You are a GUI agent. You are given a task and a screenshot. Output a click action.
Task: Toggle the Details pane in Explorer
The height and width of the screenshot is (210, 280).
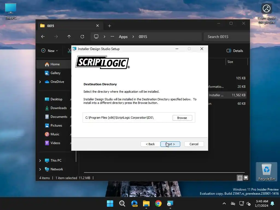[x=235, y=51]
